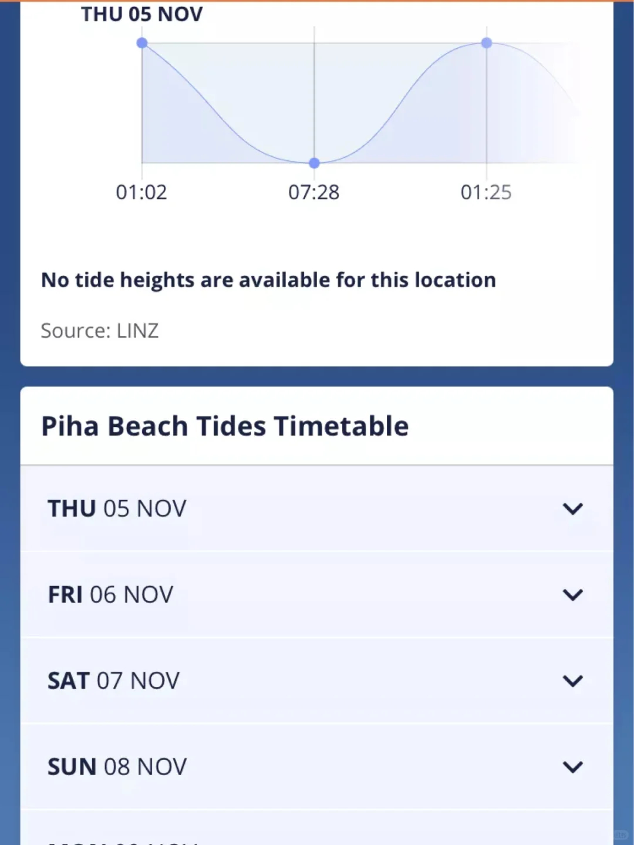Click the low tide point above 07:28
This screenshot has width=634, height=845.
[x=314, y=163]
